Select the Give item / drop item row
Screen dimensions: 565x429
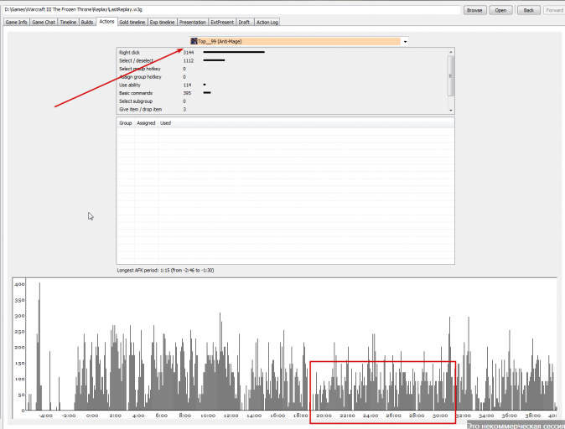click(x=282, y=109)
